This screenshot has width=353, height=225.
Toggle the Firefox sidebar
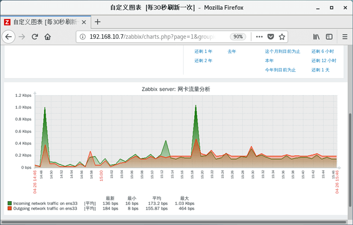pos(329,37)
